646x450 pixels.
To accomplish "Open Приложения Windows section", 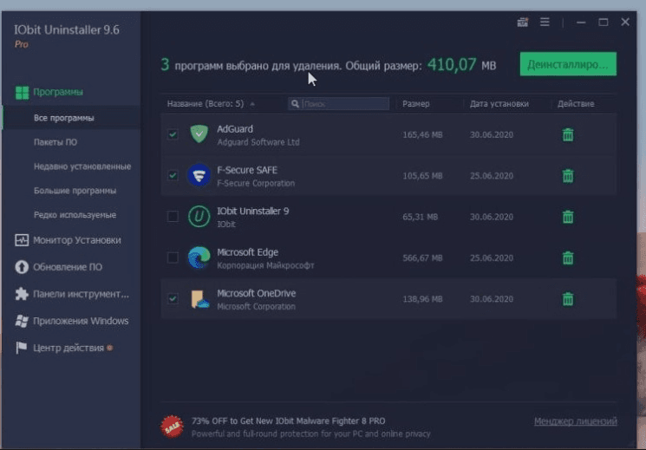I will click(81, 321).
